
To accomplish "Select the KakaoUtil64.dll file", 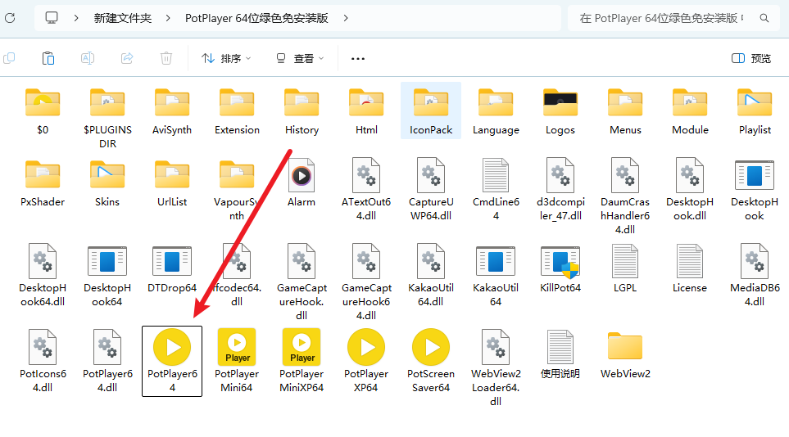I will tap(431, 276).
